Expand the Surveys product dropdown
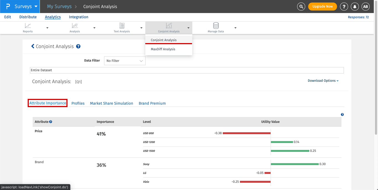The image size is (378, 190). click(36, 6)
